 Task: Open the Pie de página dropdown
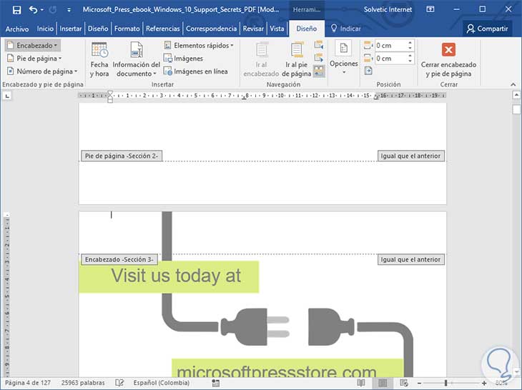pyautogui.click(x=34, y=59)
